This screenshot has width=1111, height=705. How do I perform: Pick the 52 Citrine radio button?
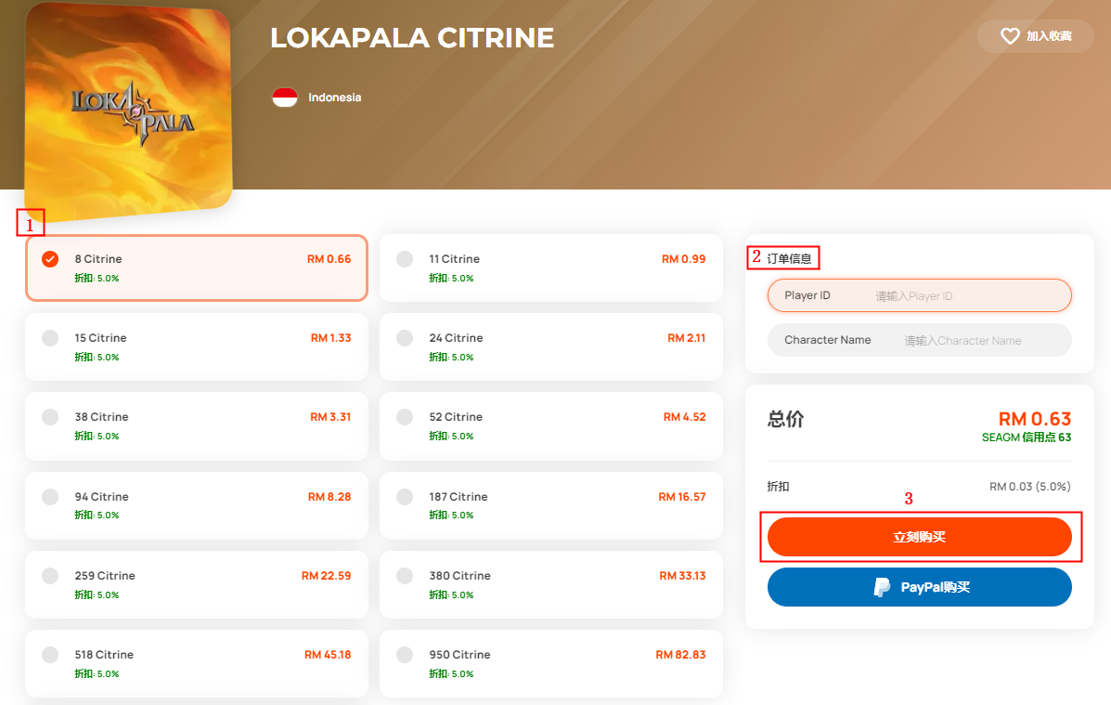pyautogui.click(x=405, y=416)
